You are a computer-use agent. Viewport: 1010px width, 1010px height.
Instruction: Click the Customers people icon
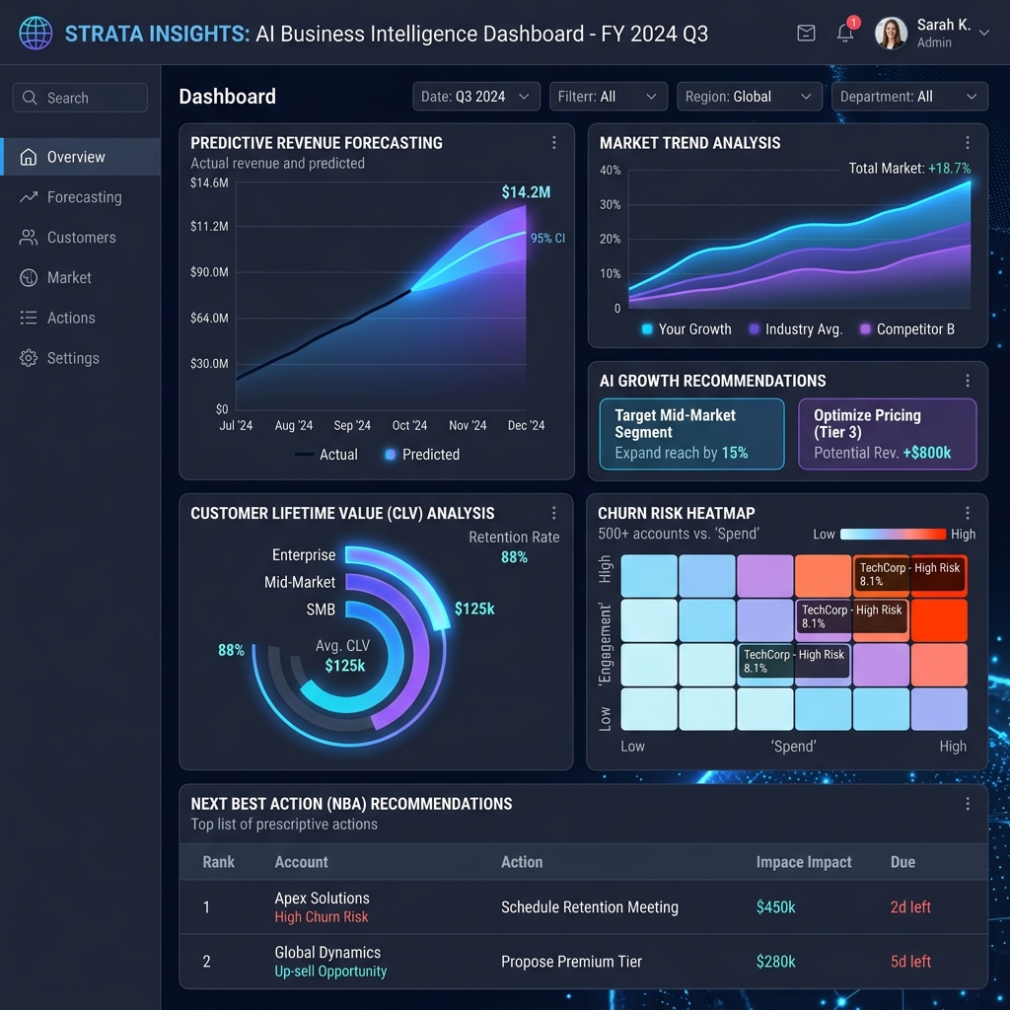tap(29, 237)
